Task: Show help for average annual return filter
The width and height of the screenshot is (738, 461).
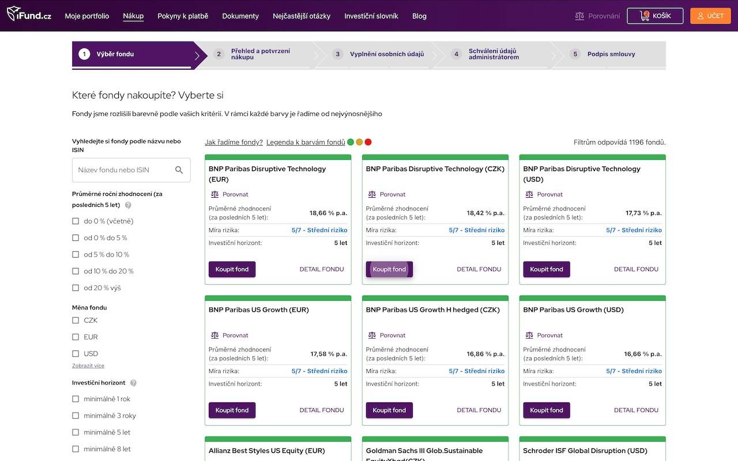Action: [128, 205]
